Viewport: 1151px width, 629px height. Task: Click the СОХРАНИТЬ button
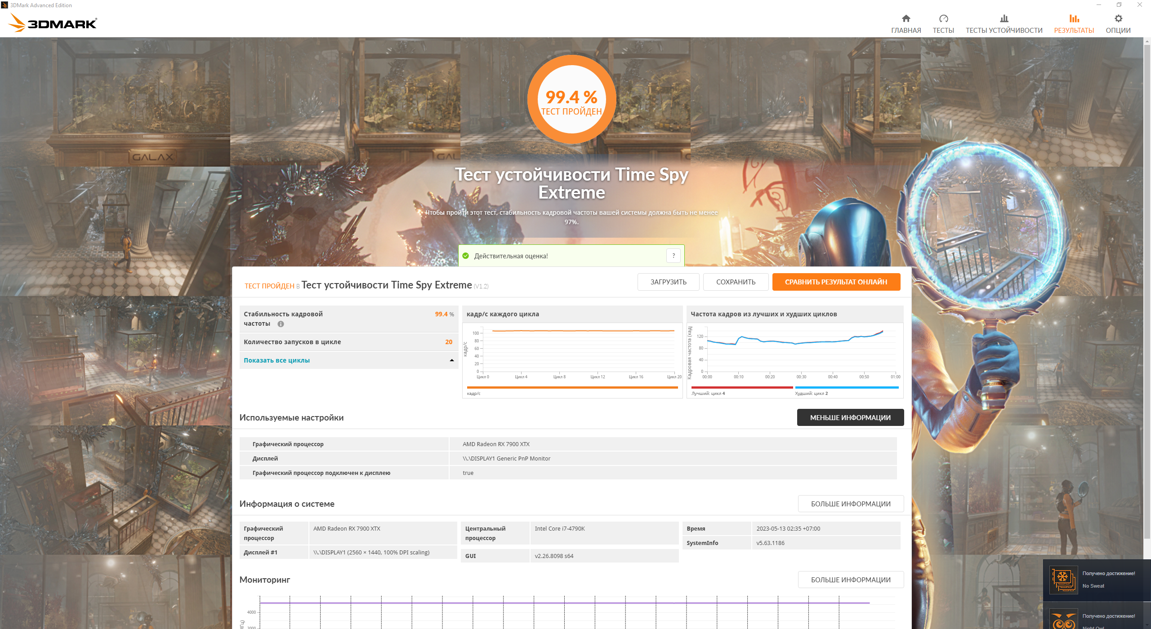736,282
